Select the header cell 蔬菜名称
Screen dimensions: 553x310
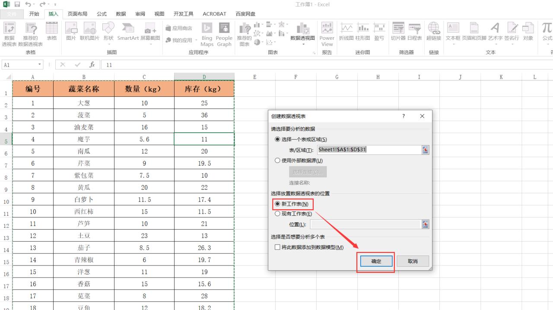(x=84, y=89)
